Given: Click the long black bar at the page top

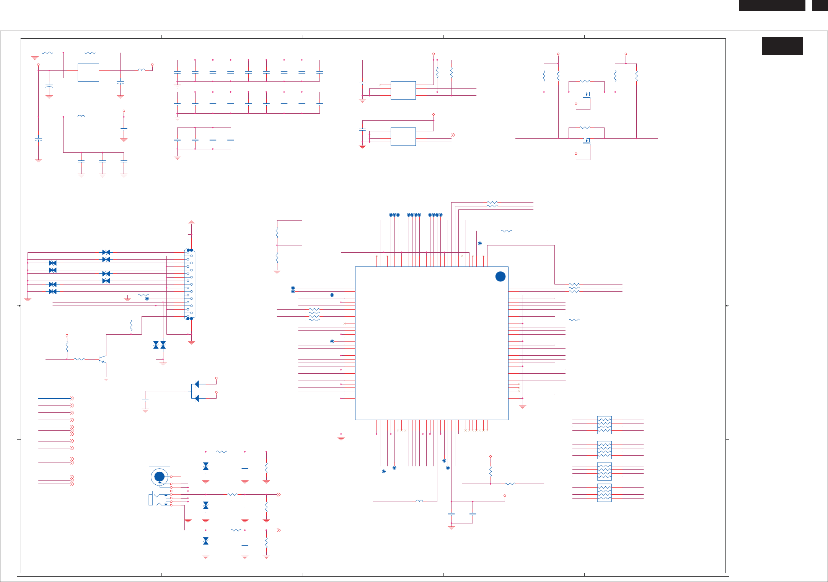Looking at the screenshot, I should (772, 5).
